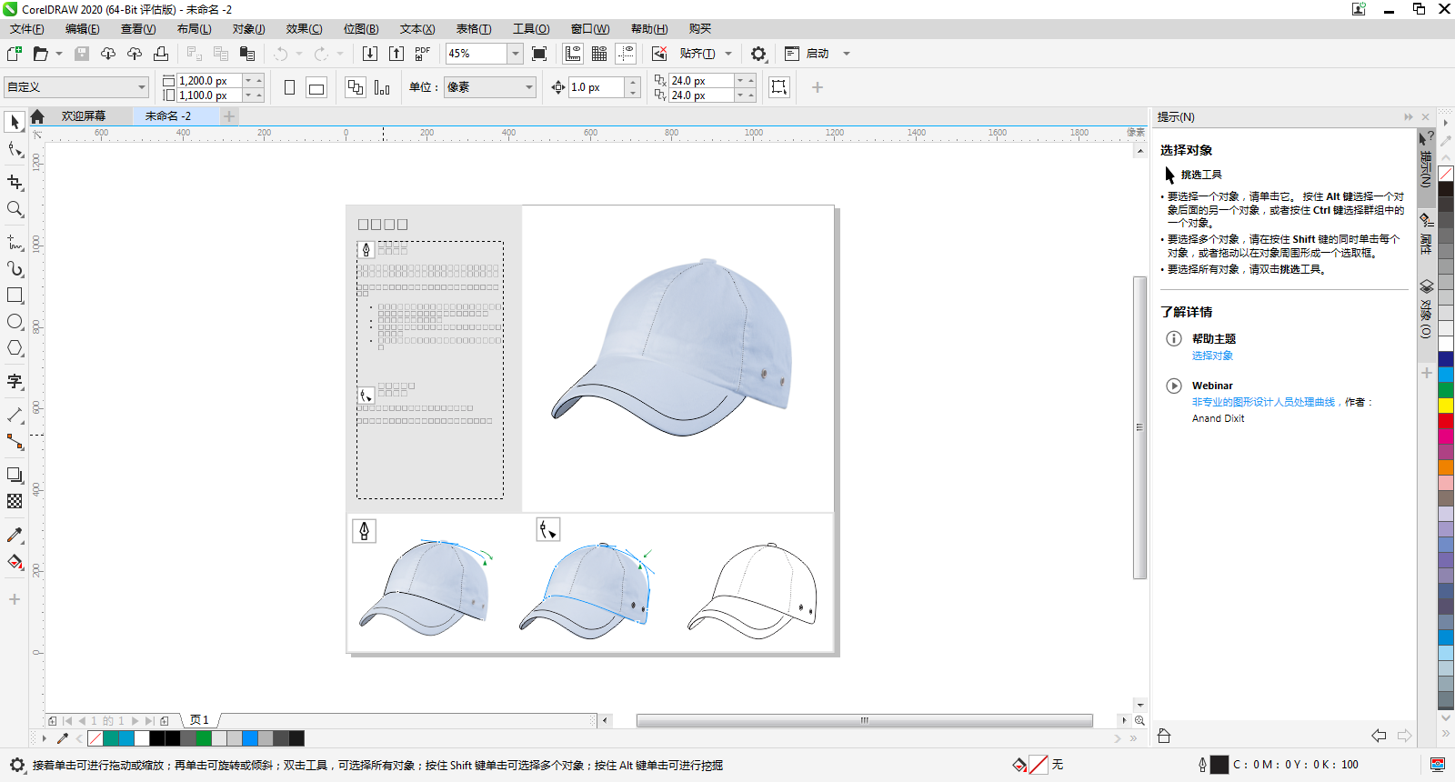The image size is (1455, 782).
Task: Click the Print icon in standard toolbar
Action: 161,54
